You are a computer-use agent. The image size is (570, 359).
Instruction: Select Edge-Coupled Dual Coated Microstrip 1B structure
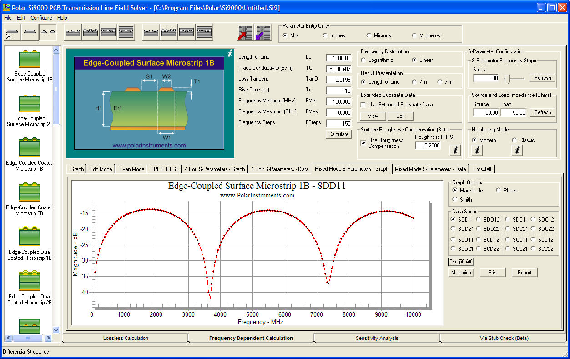pos(30,244)
